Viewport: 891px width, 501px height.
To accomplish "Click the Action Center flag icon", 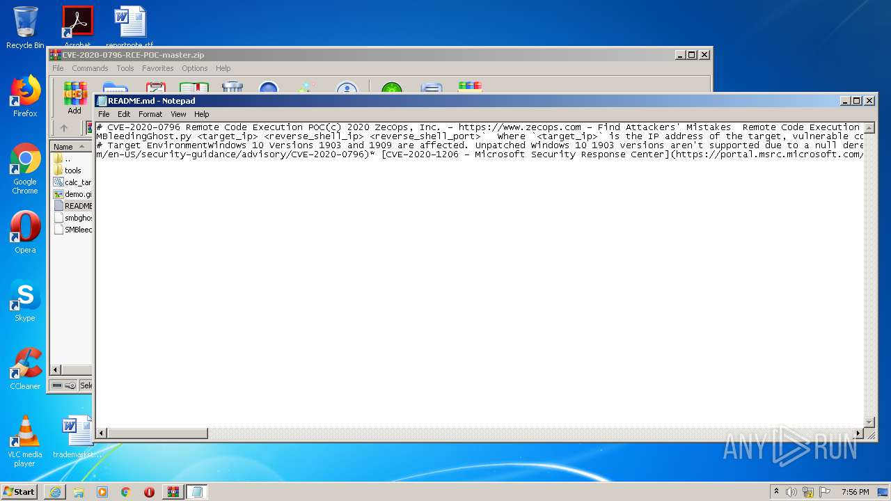I will click(x=824, y=492).
